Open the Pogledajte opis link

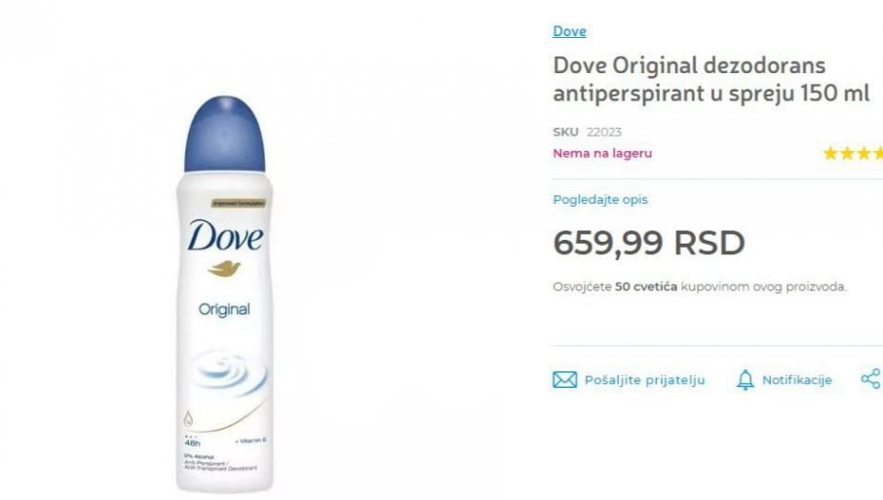[600, 200]
